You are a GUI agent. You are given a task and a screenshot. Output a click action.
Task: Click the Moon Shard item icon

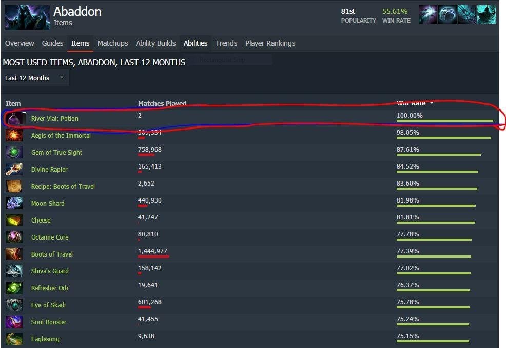pos(14,203)
